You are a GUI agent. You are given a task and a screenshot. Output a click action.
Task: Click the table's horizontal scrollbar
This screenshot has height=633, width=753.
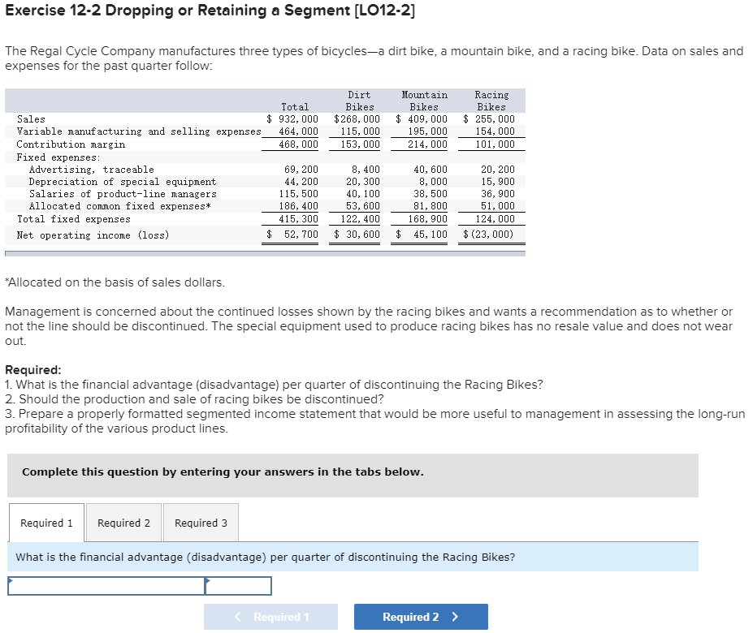[x=265, y=253]
